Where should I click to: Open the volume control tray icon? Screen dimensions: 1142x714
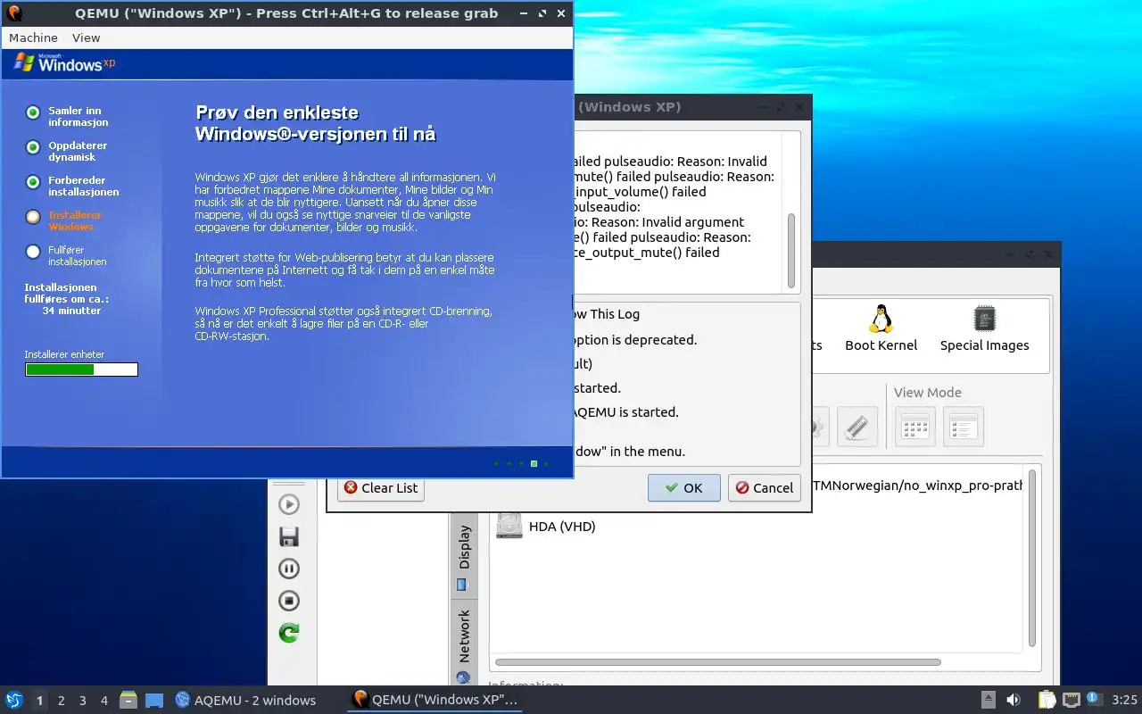point(1014,700)
